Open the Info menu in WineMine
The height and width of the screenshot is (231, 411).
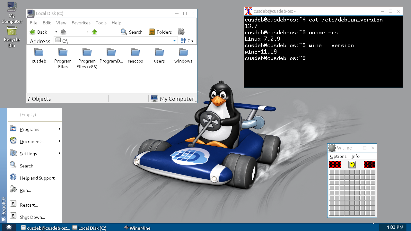[355, 156]
